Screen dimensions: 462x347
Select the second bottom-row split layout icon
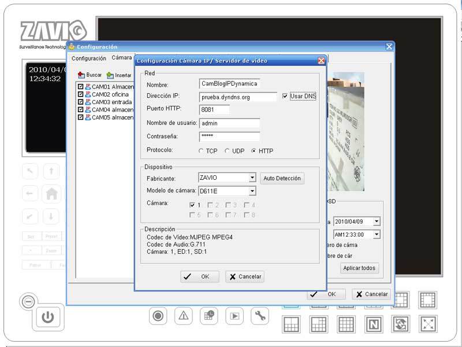[x=319, y=324]
